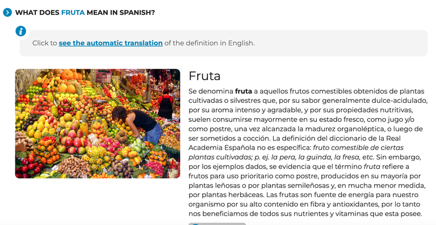Click the words 'Se denomina' starting the definition
436x225 pixels.
click(x=211, y=91)
